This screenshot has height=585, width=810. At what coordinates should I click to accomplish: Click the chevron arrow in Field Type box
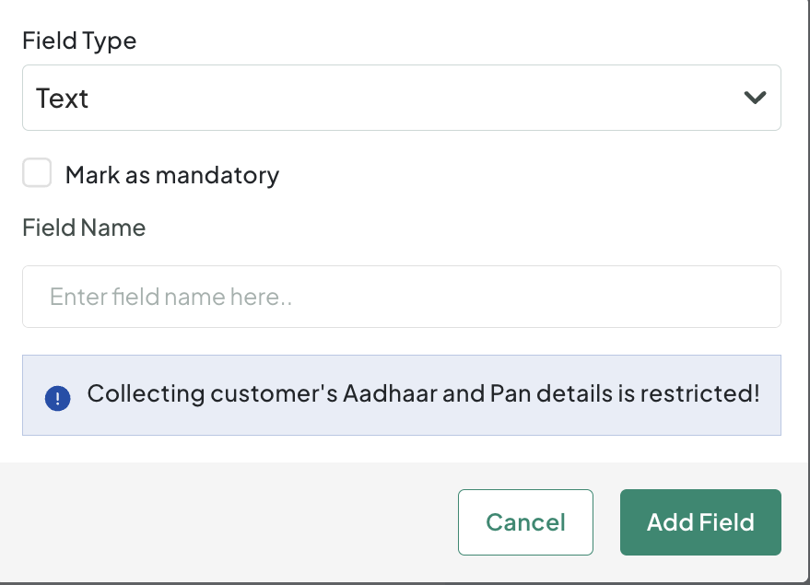click(755, 98)
